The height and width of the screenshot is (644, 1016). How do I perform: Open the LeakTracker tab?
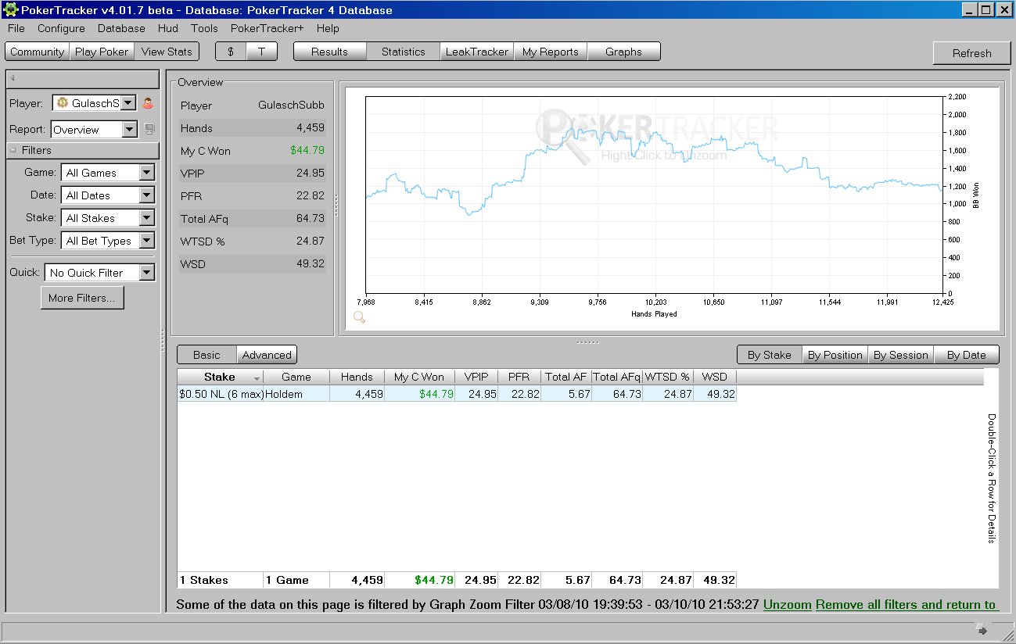[x=477, y=52]
